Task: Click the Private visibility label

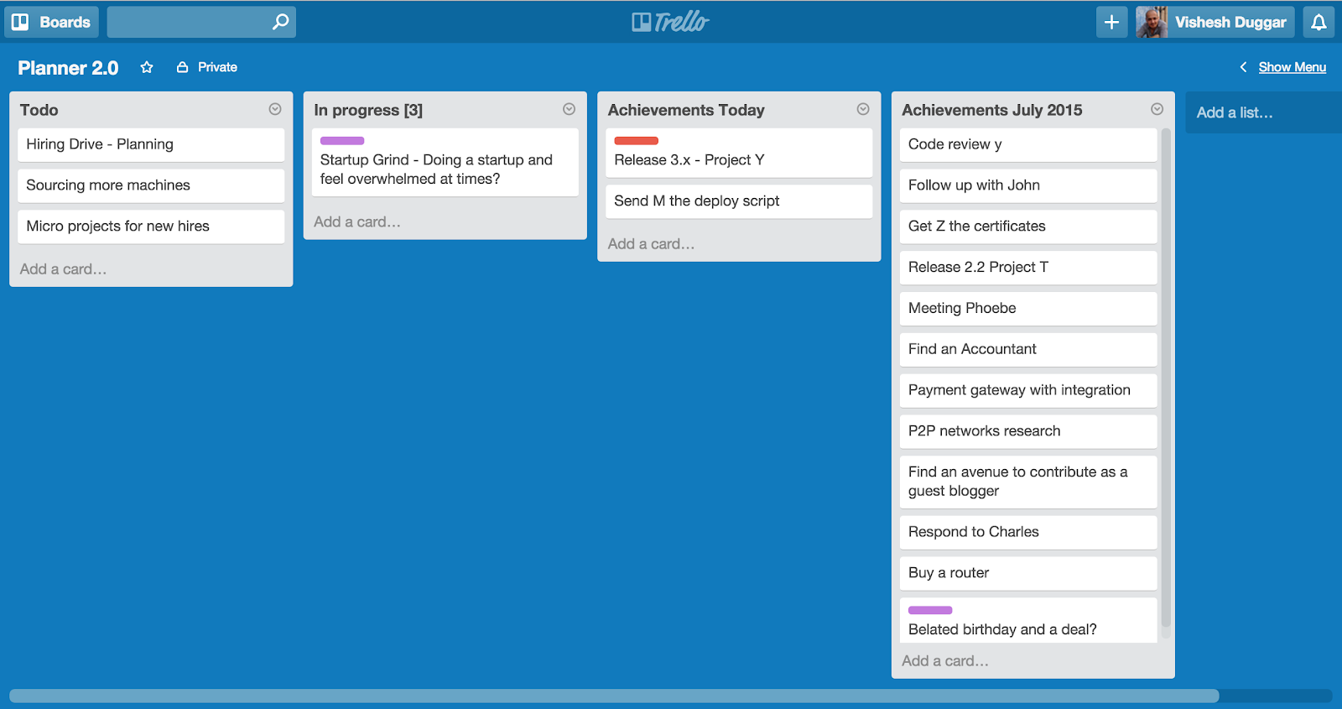Action: click(217, 67)
